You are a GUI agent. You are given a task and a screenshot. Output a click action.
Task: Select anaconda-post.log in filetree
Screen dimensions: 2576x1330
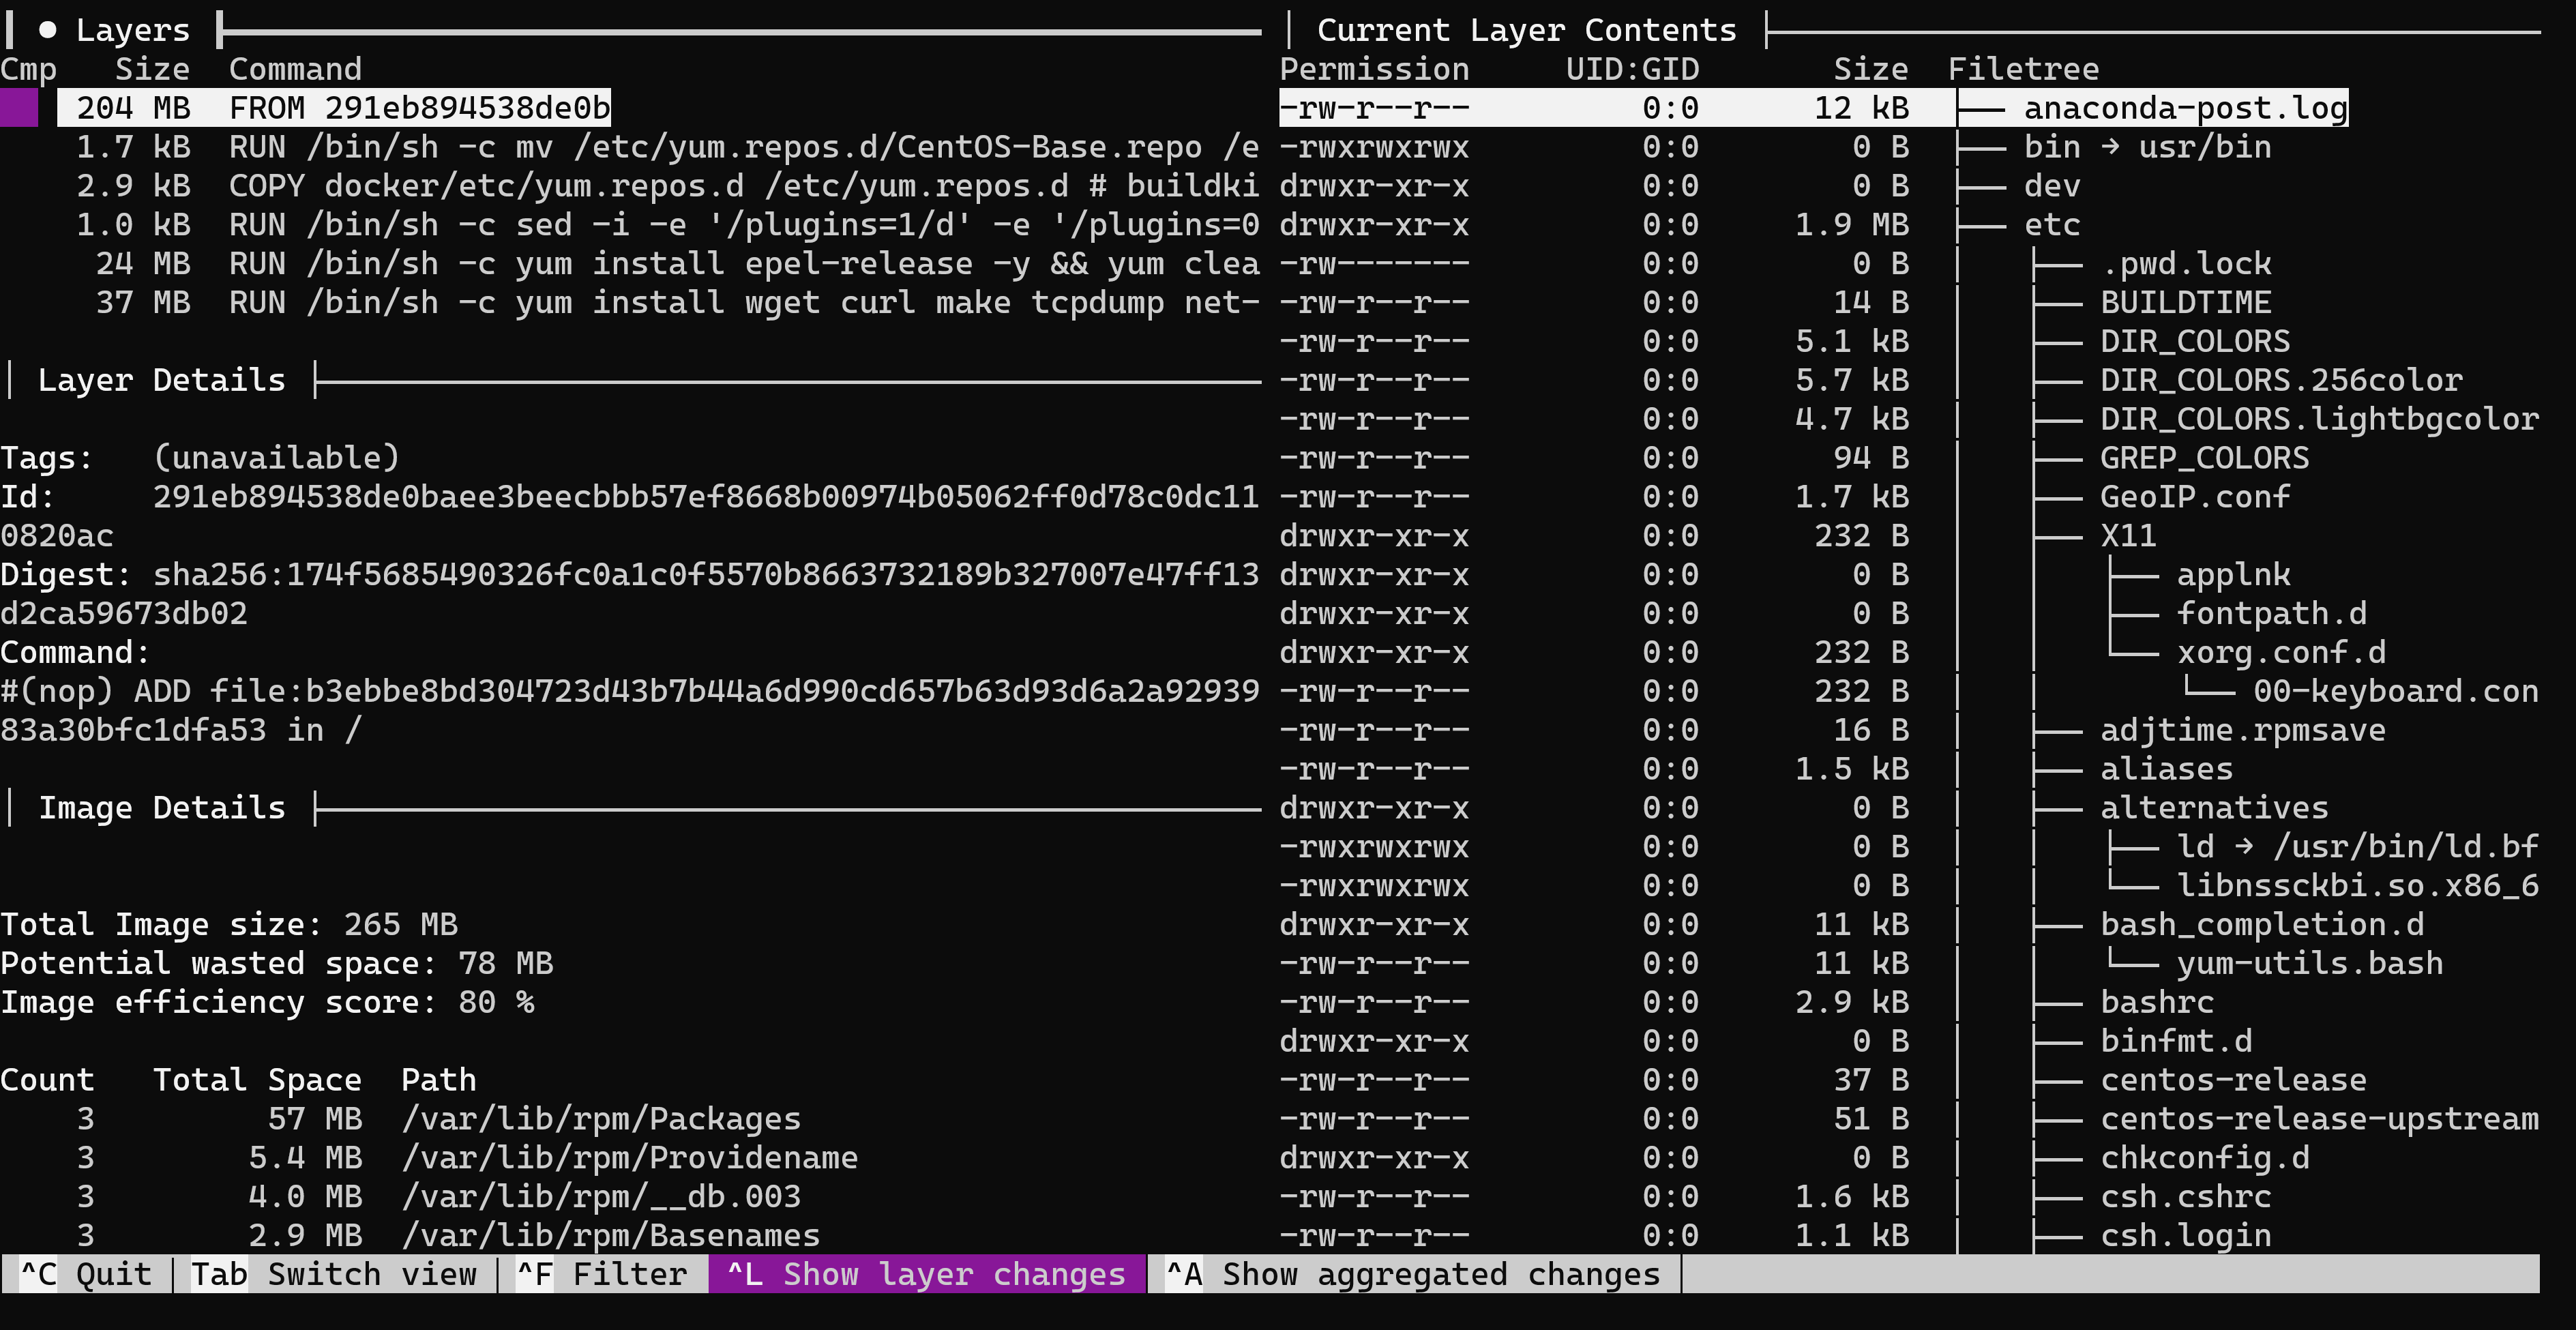click(2184, 108)
